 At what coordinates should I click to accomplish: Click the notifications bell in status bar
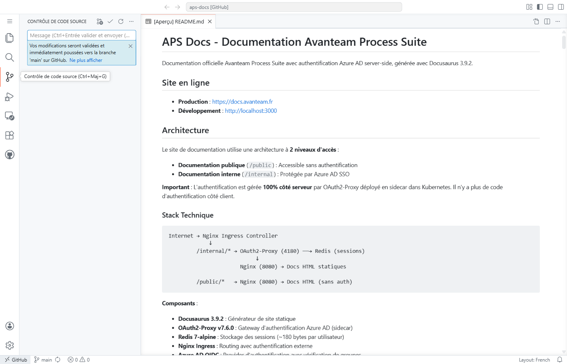click(x=559, y=360)
